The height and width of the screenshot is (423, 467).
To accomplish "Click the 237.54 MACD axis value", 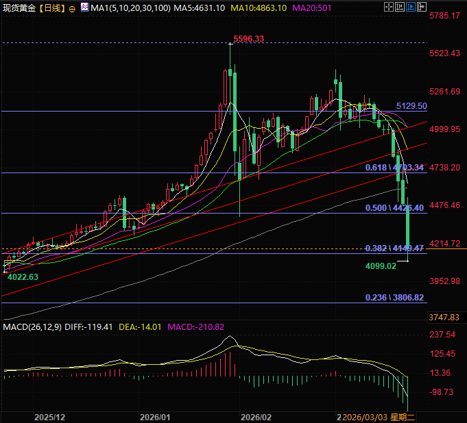I will 442,335.
